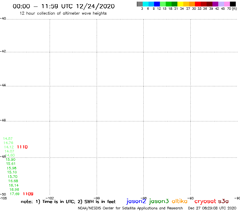The height and width of the screenshot is (211, 240).
Task: Click the wave height value 15.10
Action: click(x=12, y=172)
